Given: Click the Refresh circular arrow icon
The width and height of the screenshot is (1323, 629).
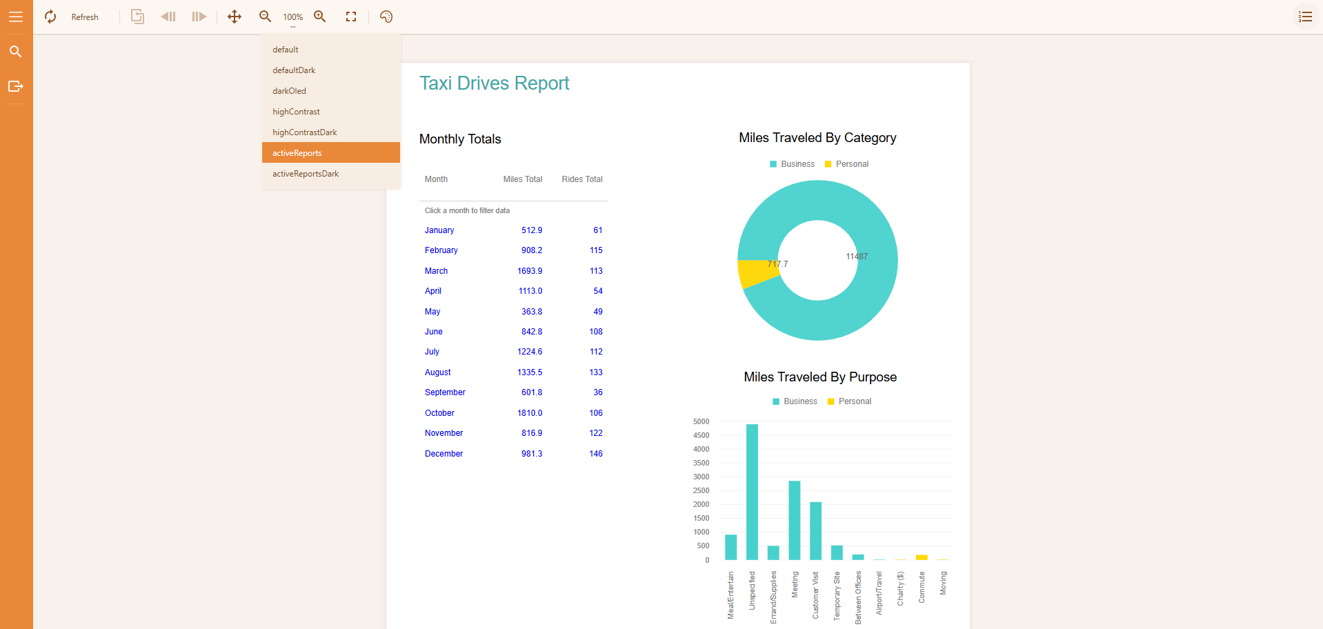Looking at the screenshot, I should click(50, 17).
